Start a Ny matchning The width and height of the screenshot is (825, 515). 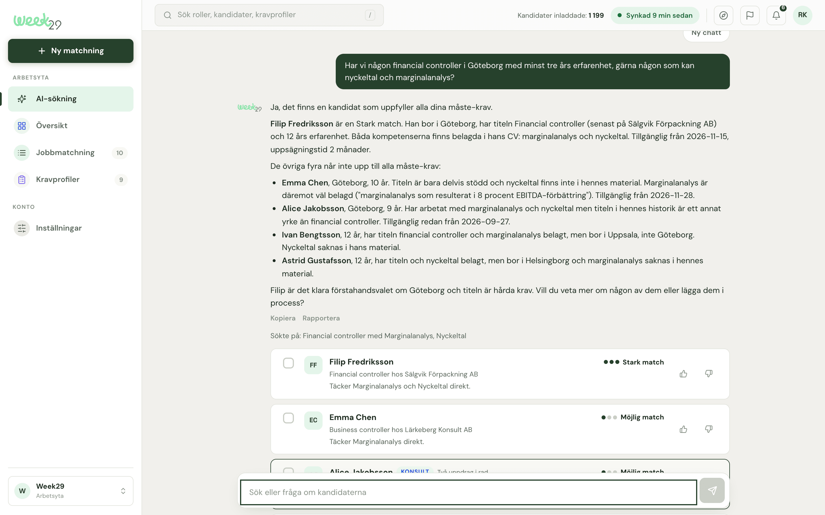click(x=70, y=51)
